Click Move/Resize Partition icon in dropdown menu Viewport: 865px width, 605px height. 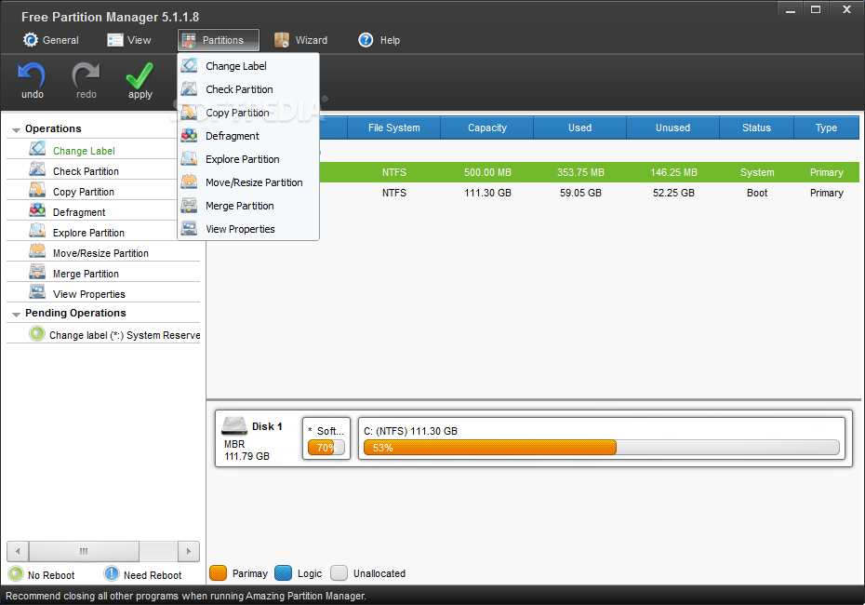189,181
